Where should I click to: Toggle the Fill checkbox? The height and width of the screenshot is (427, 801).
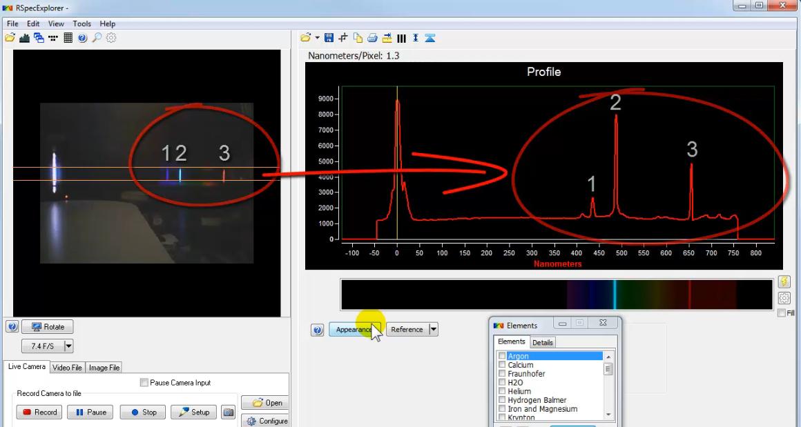(x=781, y=313)
